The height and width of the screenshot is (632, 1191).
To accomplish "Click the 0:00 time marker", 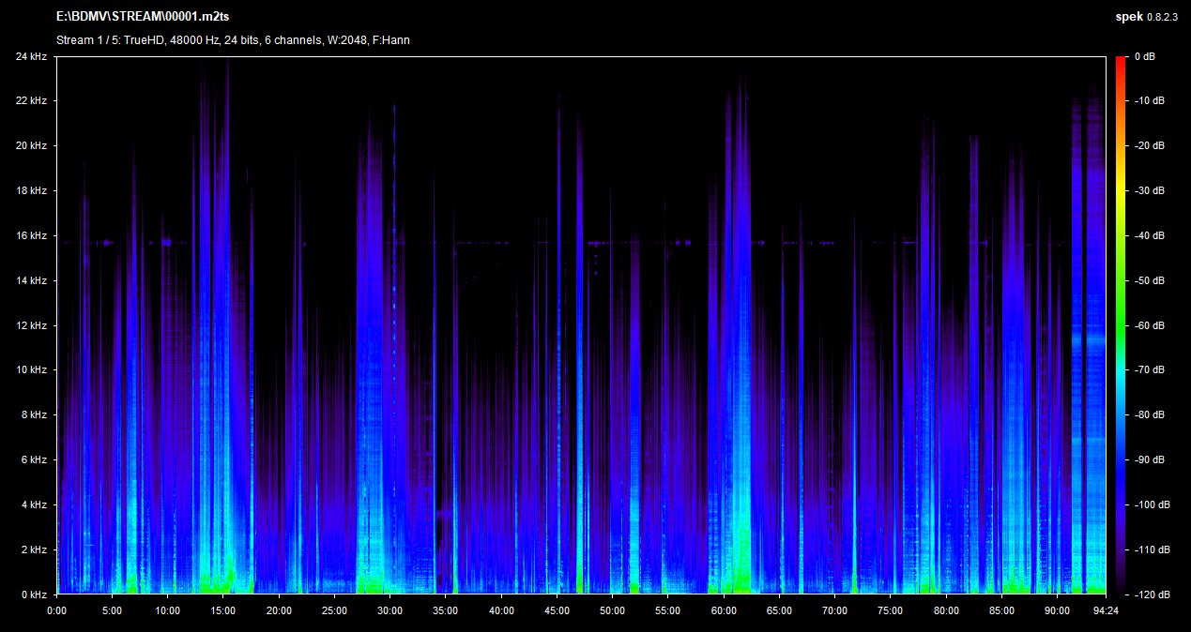I will (57, 610).
